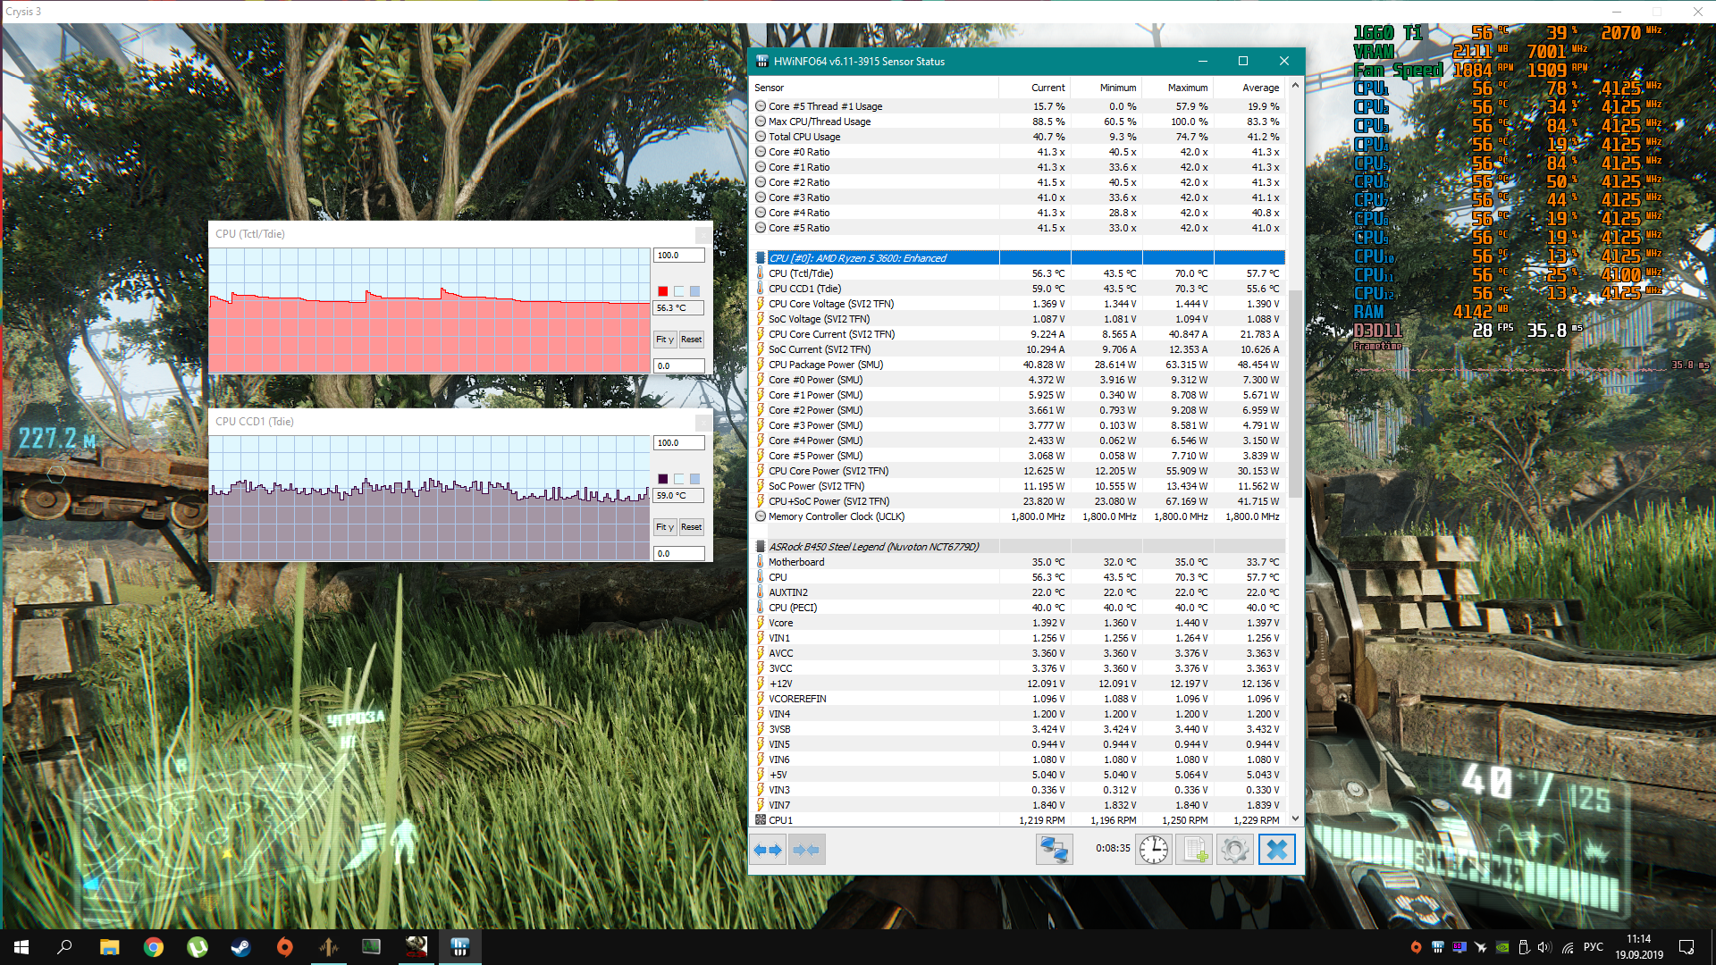Open HWiNFO sensor settings gear
The image size is (1716, 965).
click(x=1234, y=850)
